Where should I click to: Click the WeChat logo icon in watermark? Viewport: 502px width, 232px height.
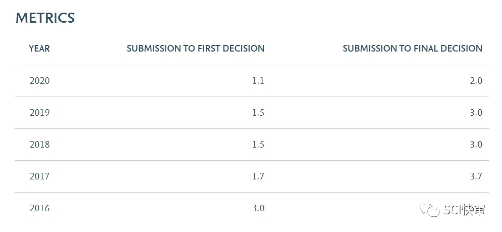pyautogui.click(x=430, y=209)
